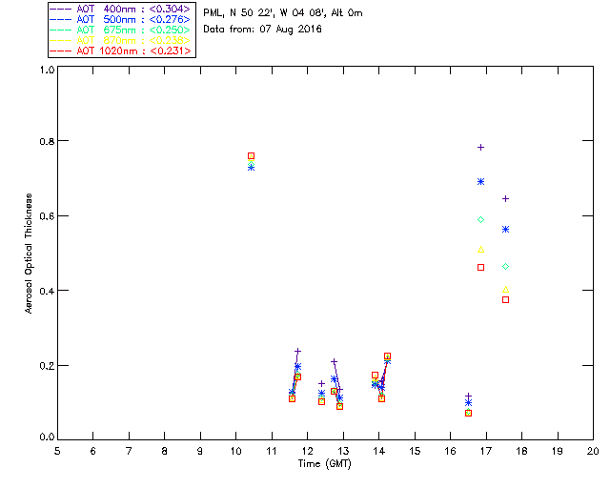Click the AOT 870nm legend entry

[x=120, y=40]
